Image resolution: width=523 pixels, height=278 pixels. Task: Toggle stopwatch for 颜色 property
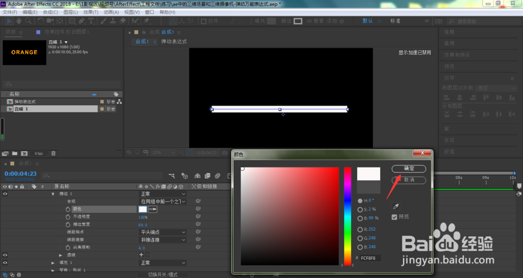click(67, 209)
